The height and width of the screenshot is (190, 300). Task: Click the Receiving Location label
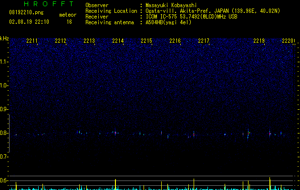(111, 11)
